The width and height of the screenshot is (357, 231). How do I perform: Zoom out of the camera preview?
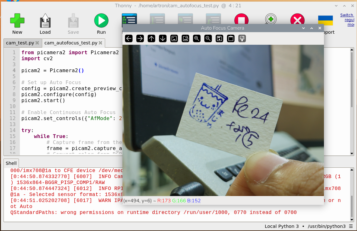click(208, 38)
